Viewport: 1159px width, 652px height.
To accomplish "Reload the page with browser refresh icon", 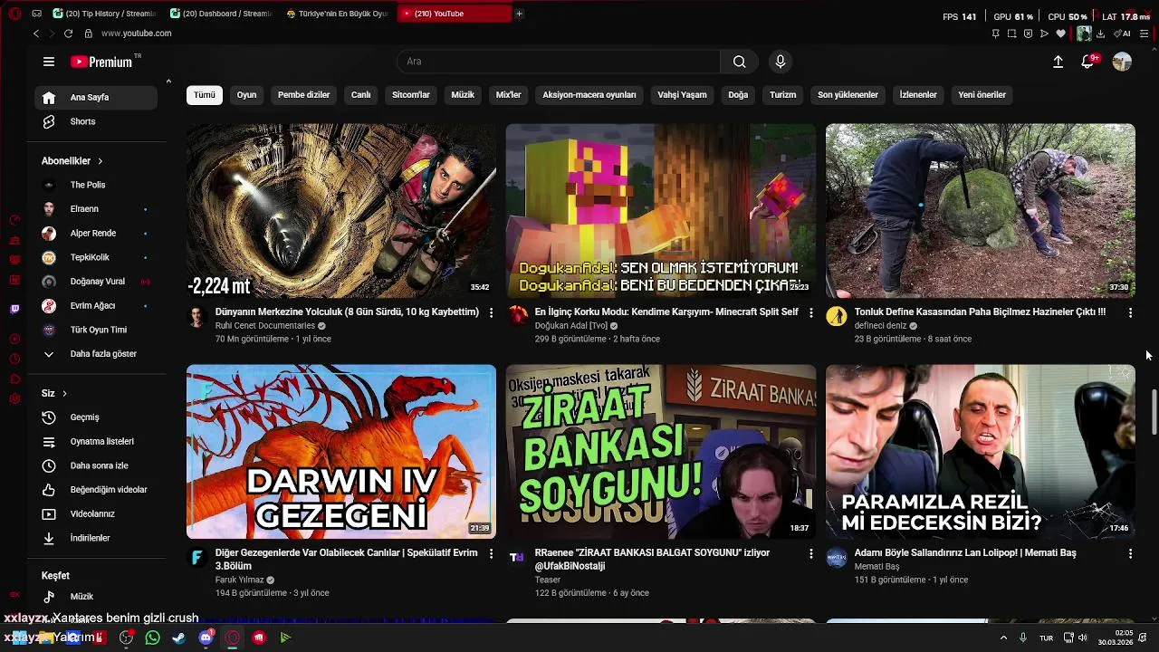I will (x=68, y=34).
